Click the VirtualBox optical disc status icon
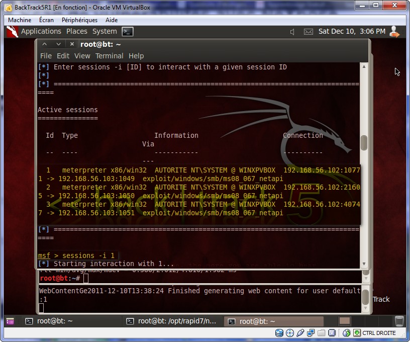Image resolution: width=410 pixels, height=342 pixels. (x=290, y=333)
